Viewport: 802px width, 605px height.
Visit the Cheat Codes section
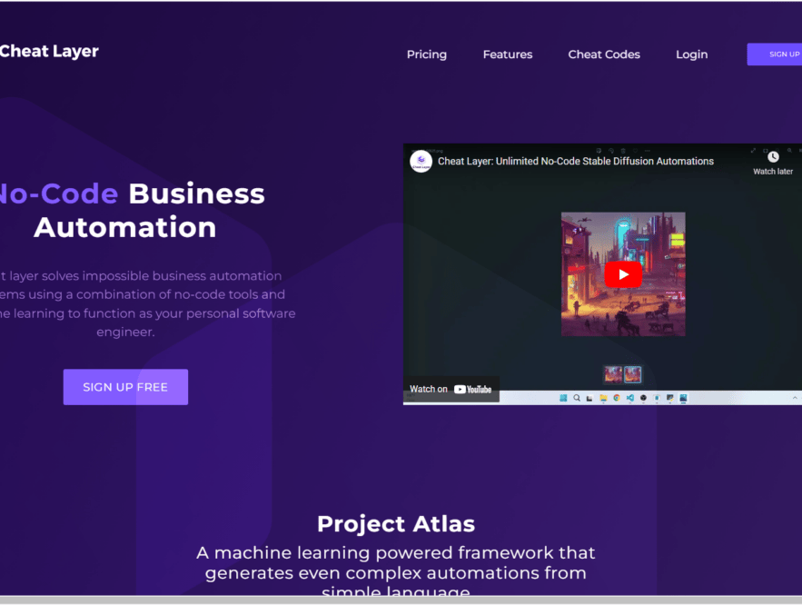coord(604,55)
